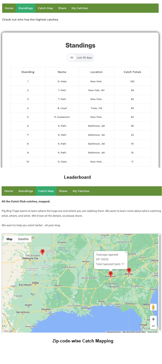Image resolution: width=162 pixels, height=364 pixels.
Task: Click the 'Total Captured Catch: 11' popup text
Action: [x=110, y=264]
